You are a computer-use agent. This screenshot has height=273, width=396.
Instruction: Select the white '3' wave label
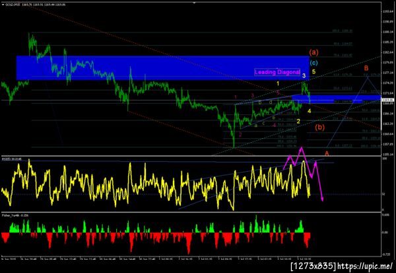pos(304,75)
